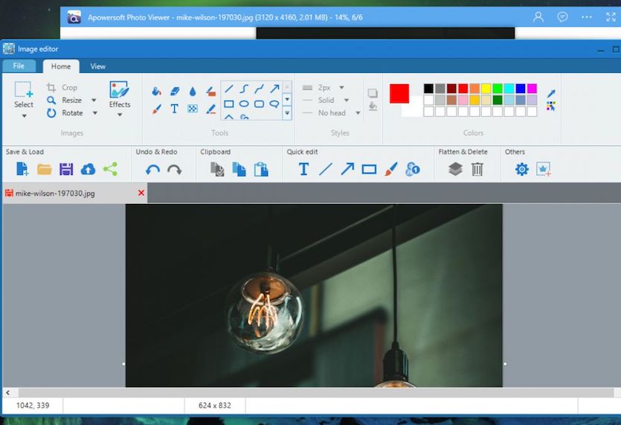Viewport: 621px width, 425px height.
Task: Click the Quick edit numbered marker icon
Action: coord(413,169)
